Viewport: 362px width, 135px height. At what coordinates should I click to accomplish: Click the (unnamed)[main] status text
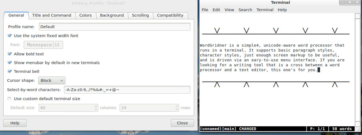pos(218,129)
